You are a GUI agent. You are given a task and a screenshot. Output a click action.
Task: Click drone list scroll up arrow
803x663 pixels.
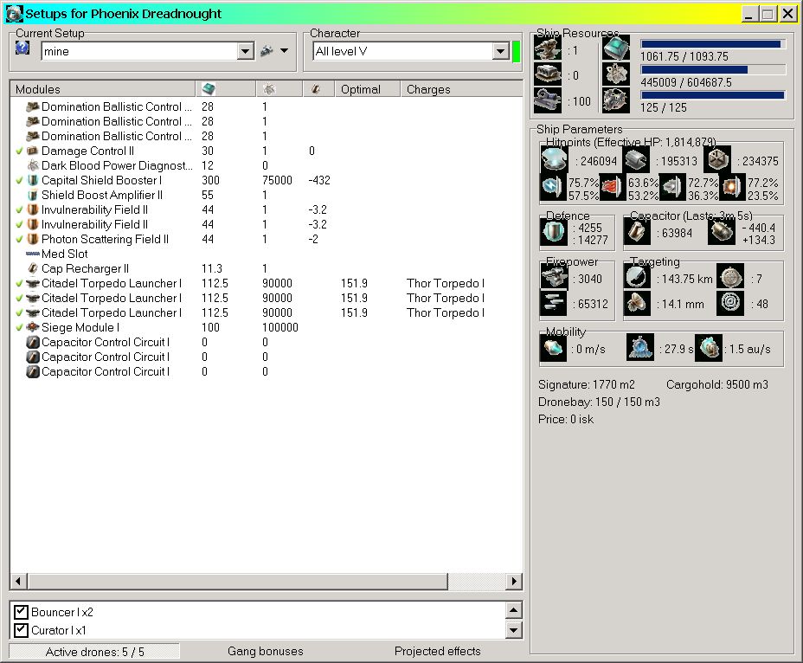(x=514, y=610)
